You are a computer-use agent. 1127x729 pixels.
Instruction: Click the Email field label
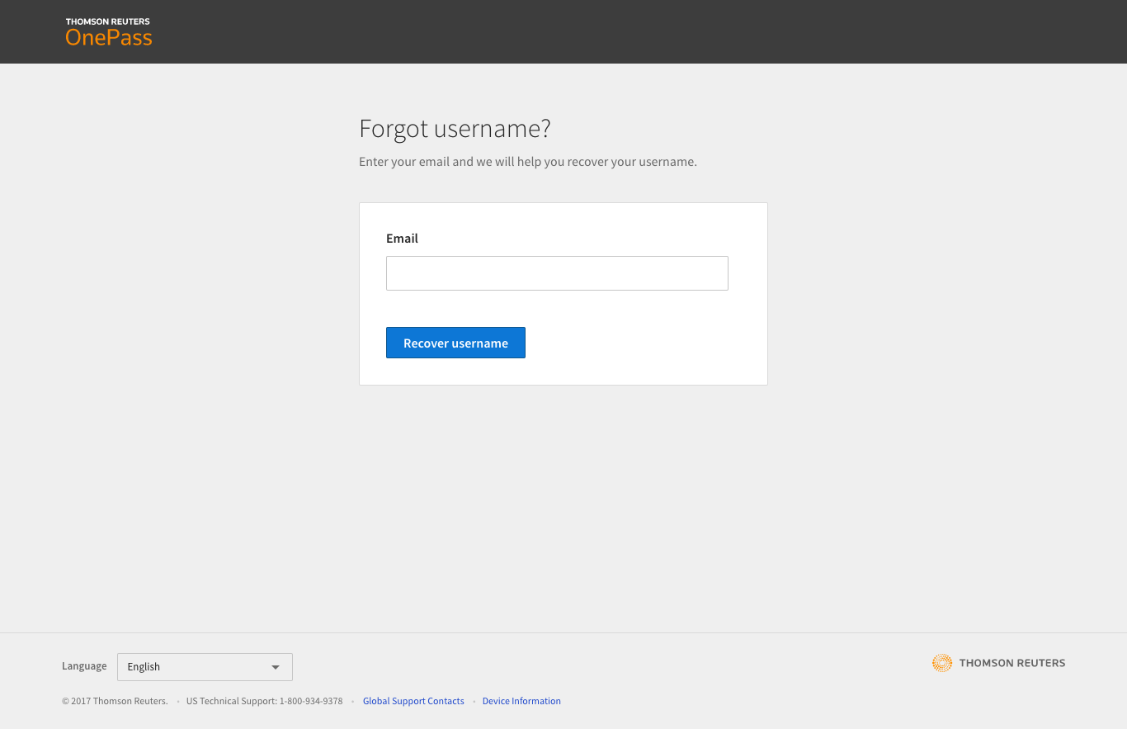(402, 239)
